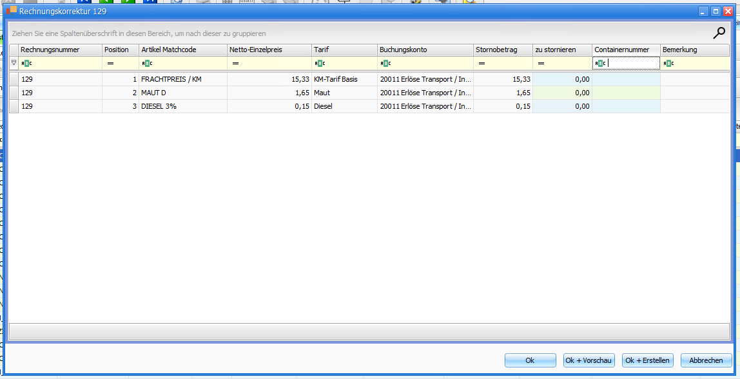
Task: Cancel with Abbrechen button
Action: [x=706, y=360]
